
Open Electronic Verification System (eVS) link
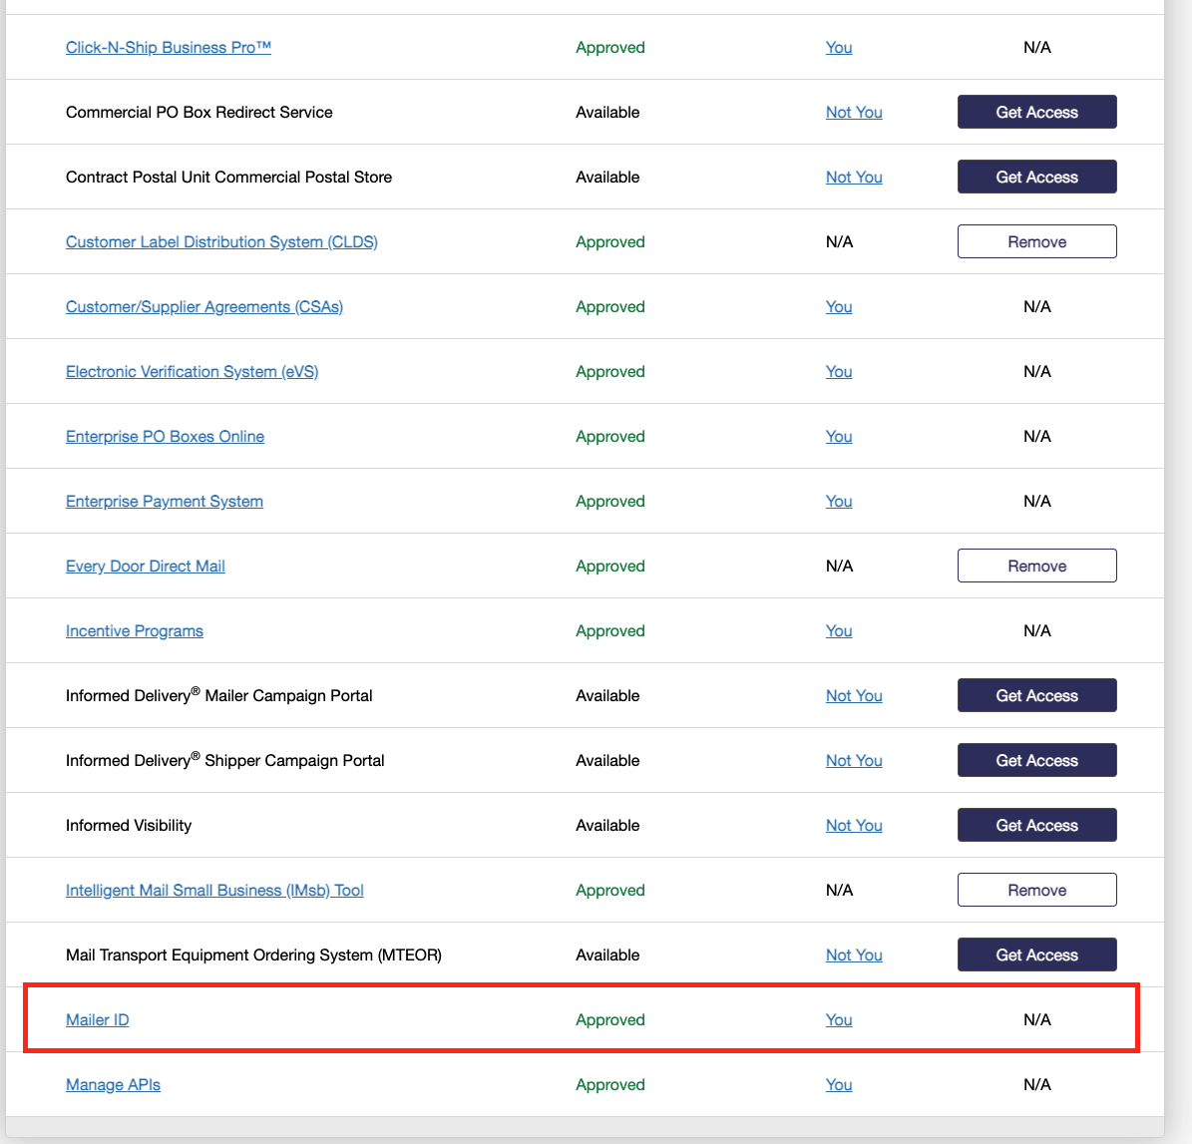point(192,371)
